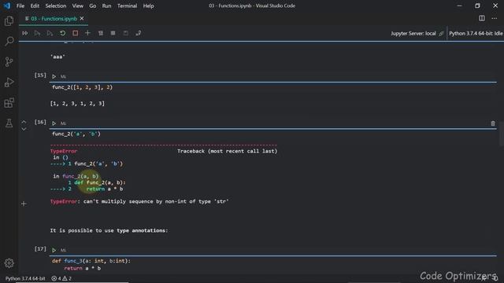Run cell 17
Viewport: 504px width, 283px height.
[x=54, y=250]
